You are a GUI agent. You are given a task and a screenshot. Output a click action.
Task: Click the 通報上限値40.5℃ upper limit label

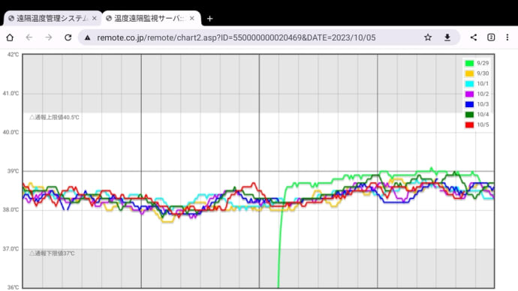[x=54, y=117]
